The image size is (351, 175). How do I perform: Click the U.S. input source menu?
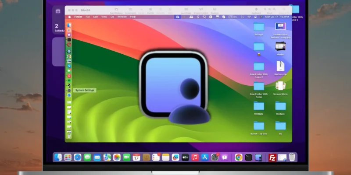coord(233,17)
